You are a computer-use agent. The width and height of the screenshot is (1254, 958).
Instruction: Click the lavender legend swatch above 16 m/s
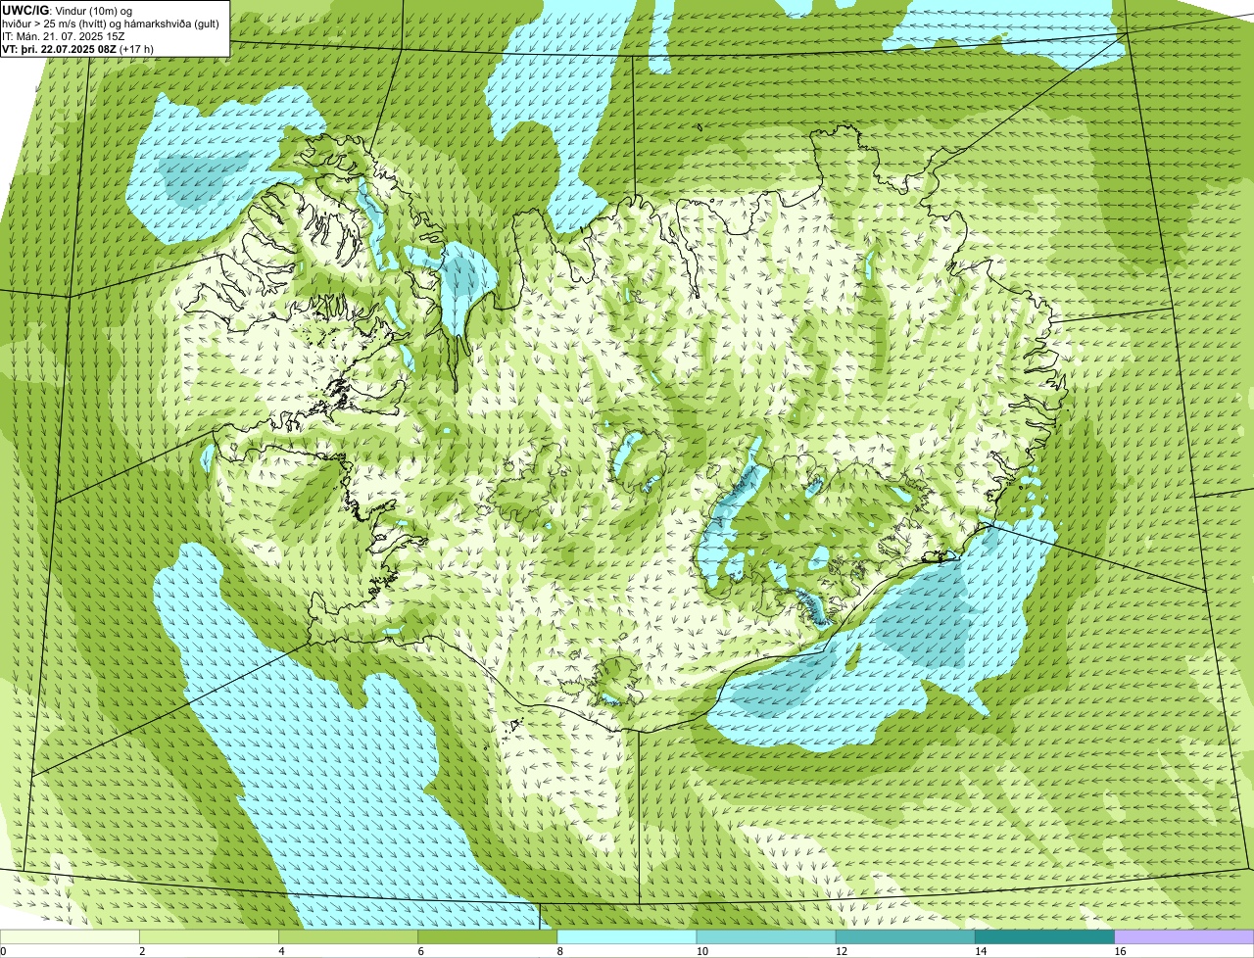1184,936
